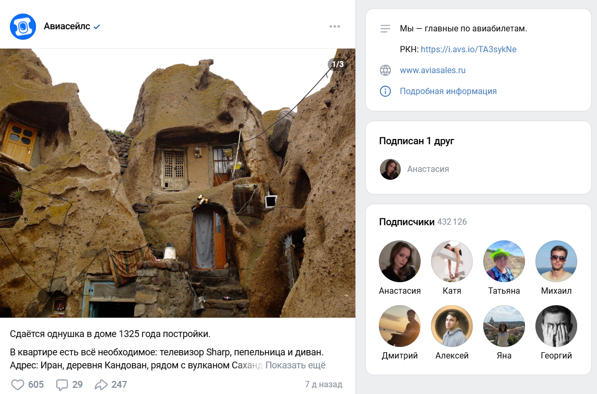The image size is (597, 394).
Task: Click the description lines icon
Action: coord(385,29)
